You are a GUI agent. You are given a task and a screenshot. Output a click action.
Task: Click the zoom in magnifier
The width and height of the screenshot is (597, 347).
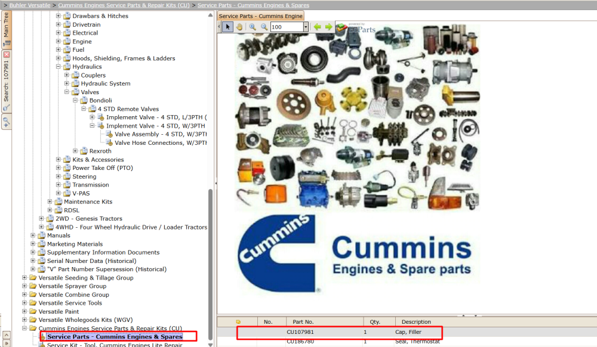(x=253, y=27)
